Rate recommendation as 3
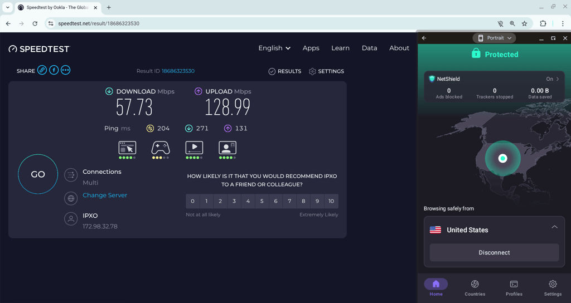This screenshot has width=571, height=303. [234, 201]
